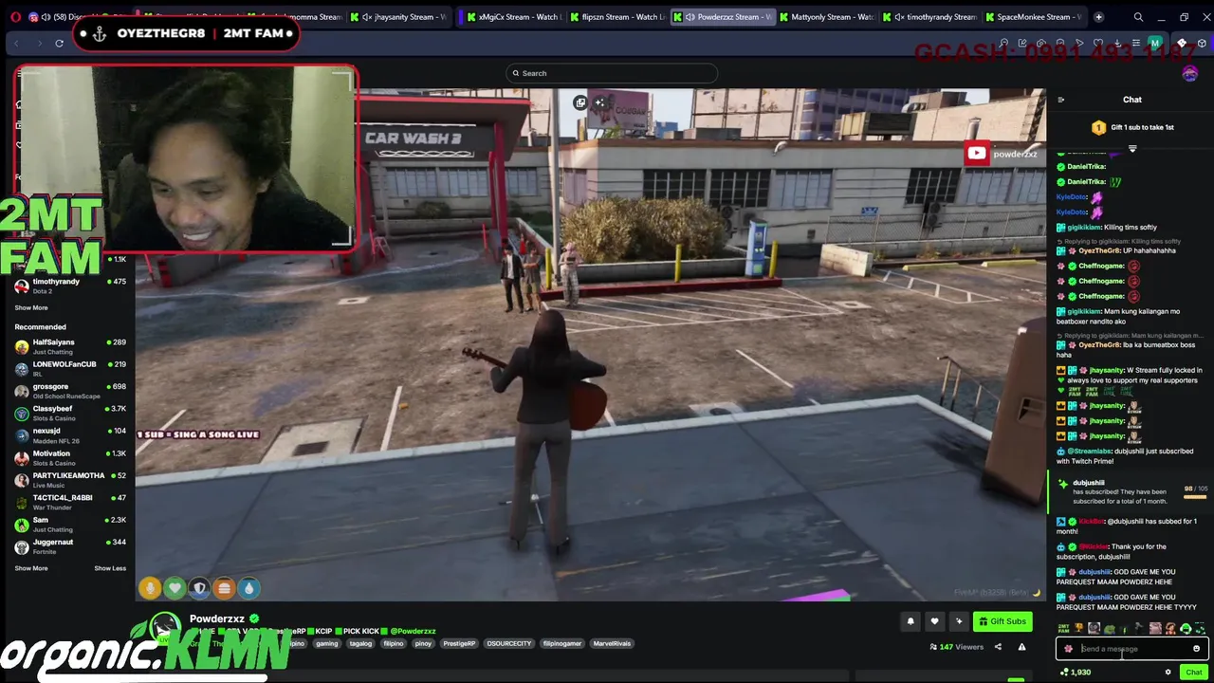Open LONEWOLFanCUB recommended channel
This screenshot has height=683, width=1214.
tap(70, 368)
